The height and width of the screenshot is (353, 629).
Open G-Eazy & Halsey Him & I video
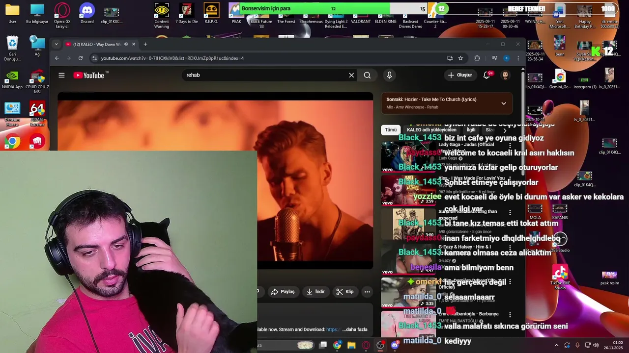point(408,258)
